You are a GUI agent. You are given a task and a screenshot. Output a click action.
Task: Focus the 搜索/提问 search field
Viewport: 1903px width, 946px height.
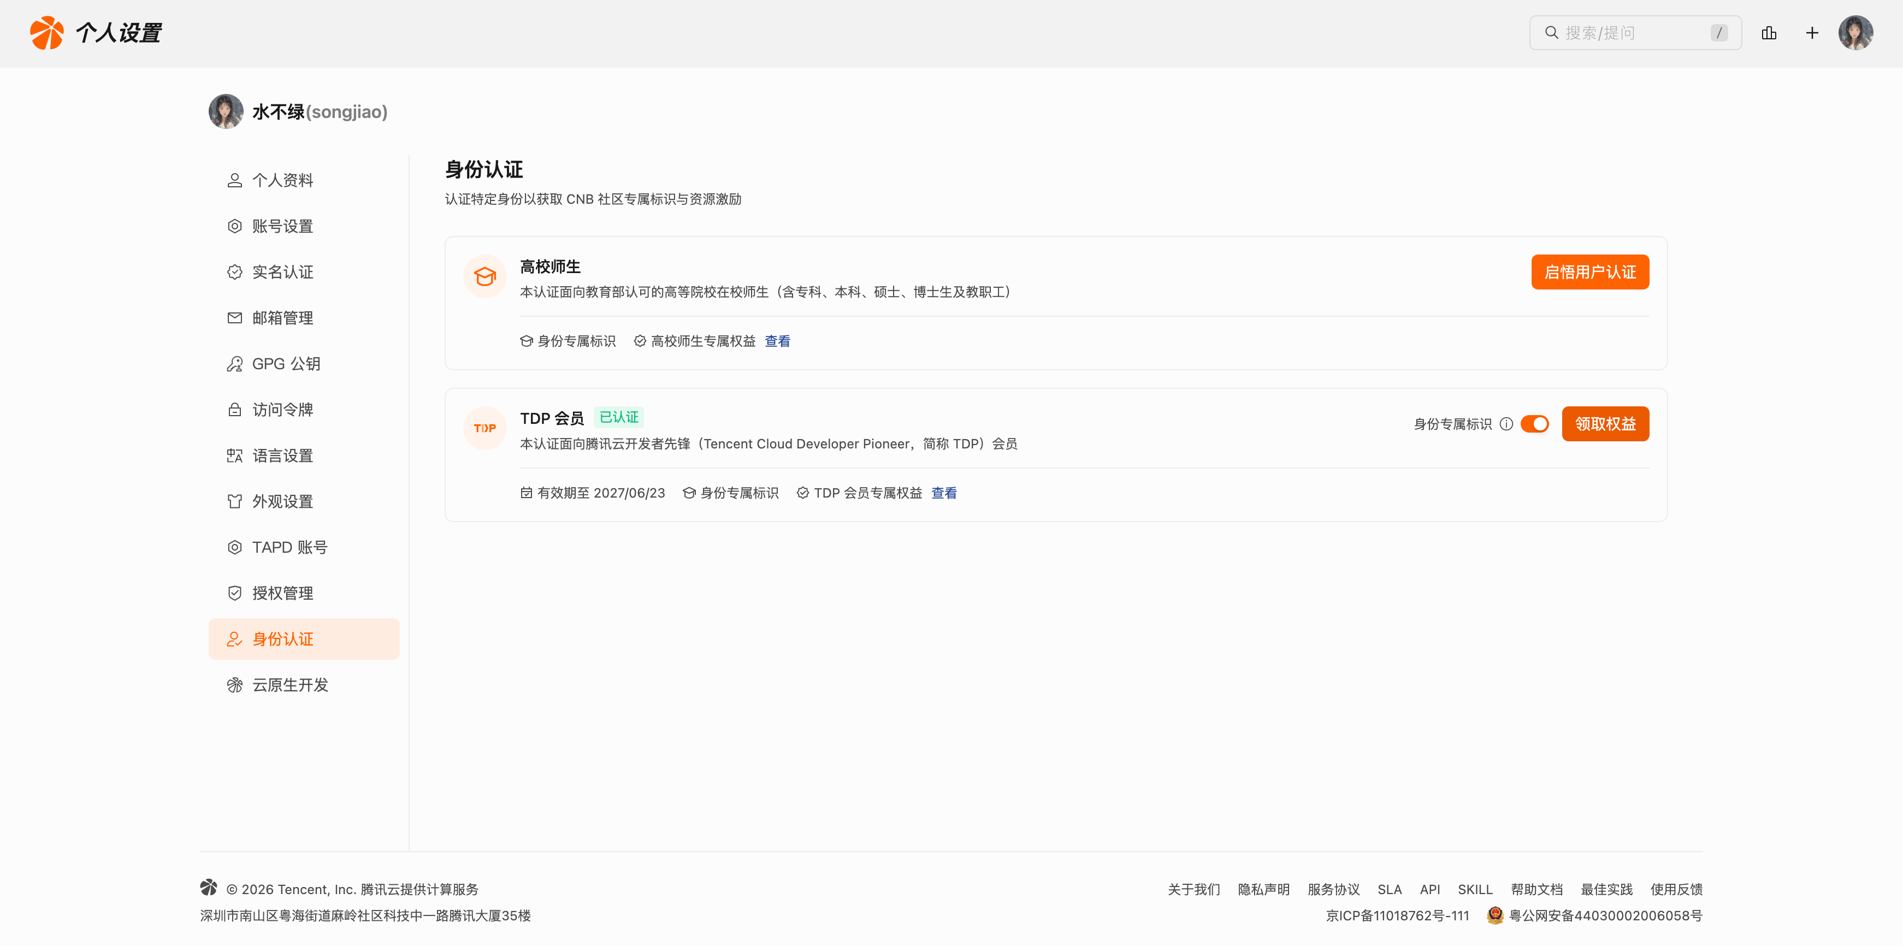tap(1635, 33)
